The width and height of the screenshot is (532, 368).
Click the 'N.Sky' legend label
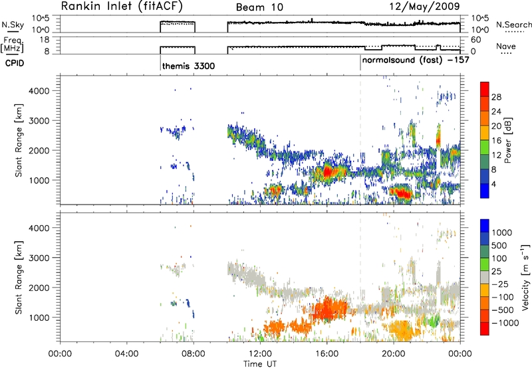(x=13, y=25)
